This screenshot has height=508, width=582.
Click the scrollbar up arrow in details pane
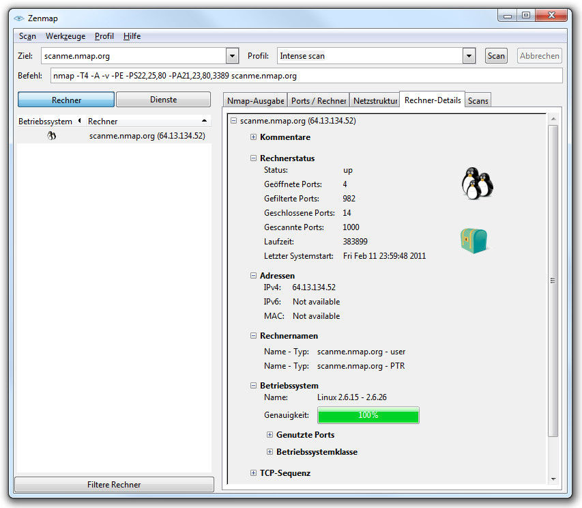pyautogui.click(x=553, y=119)
